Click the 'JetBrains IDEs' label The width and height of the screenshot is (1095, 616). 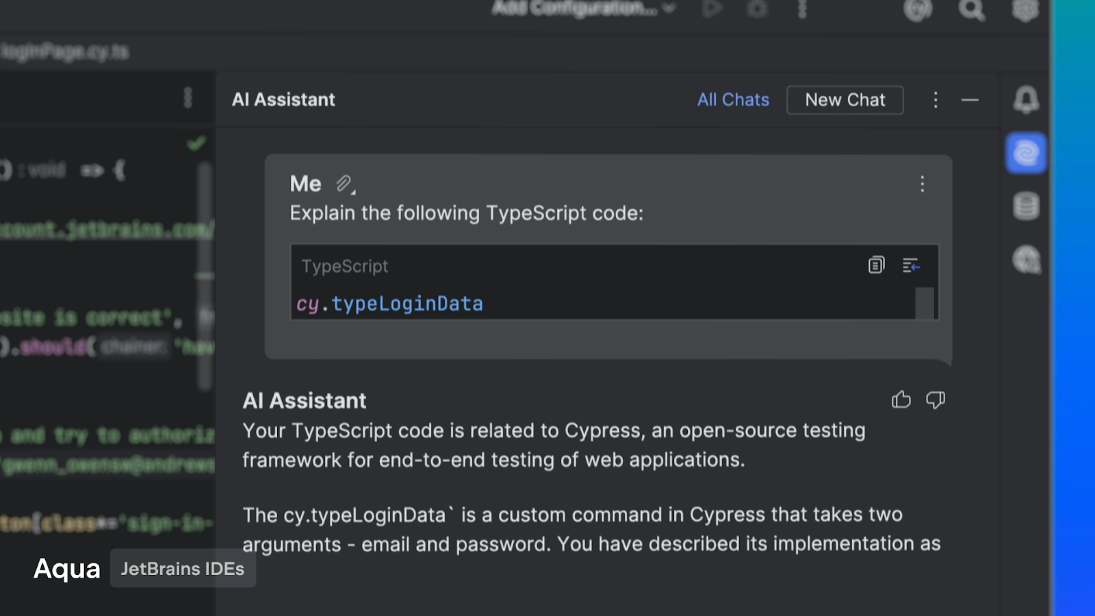click(183, 569)
